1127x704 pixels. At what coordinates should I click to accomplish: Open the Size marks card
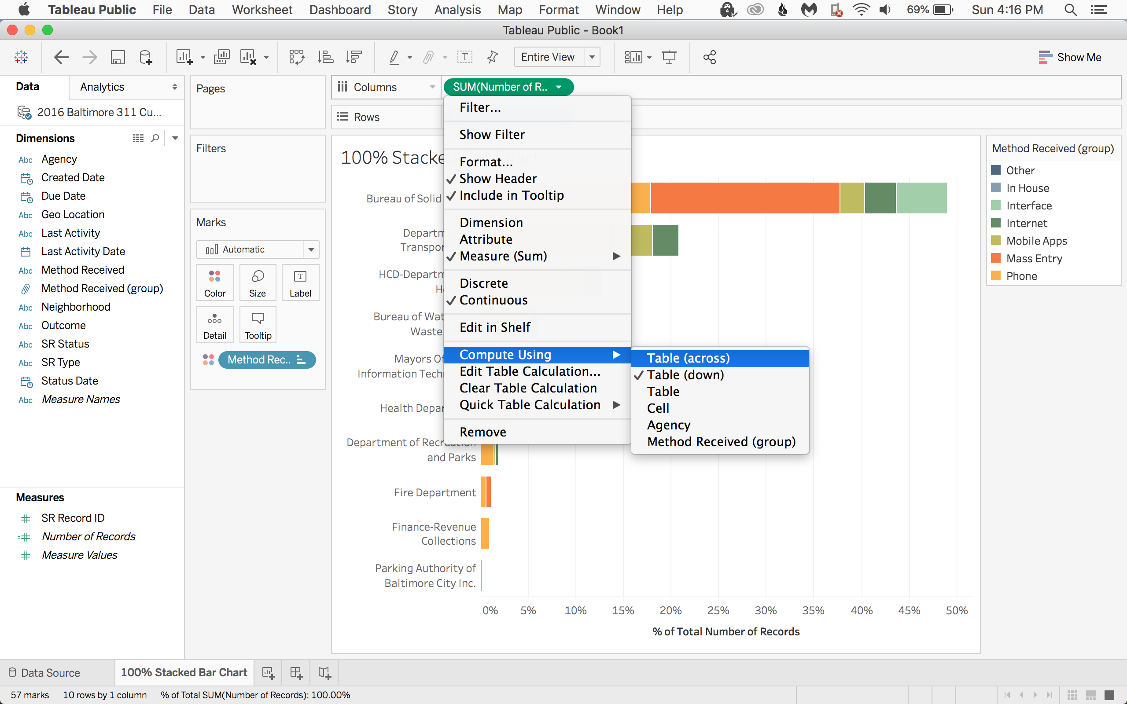click(258, 282)
